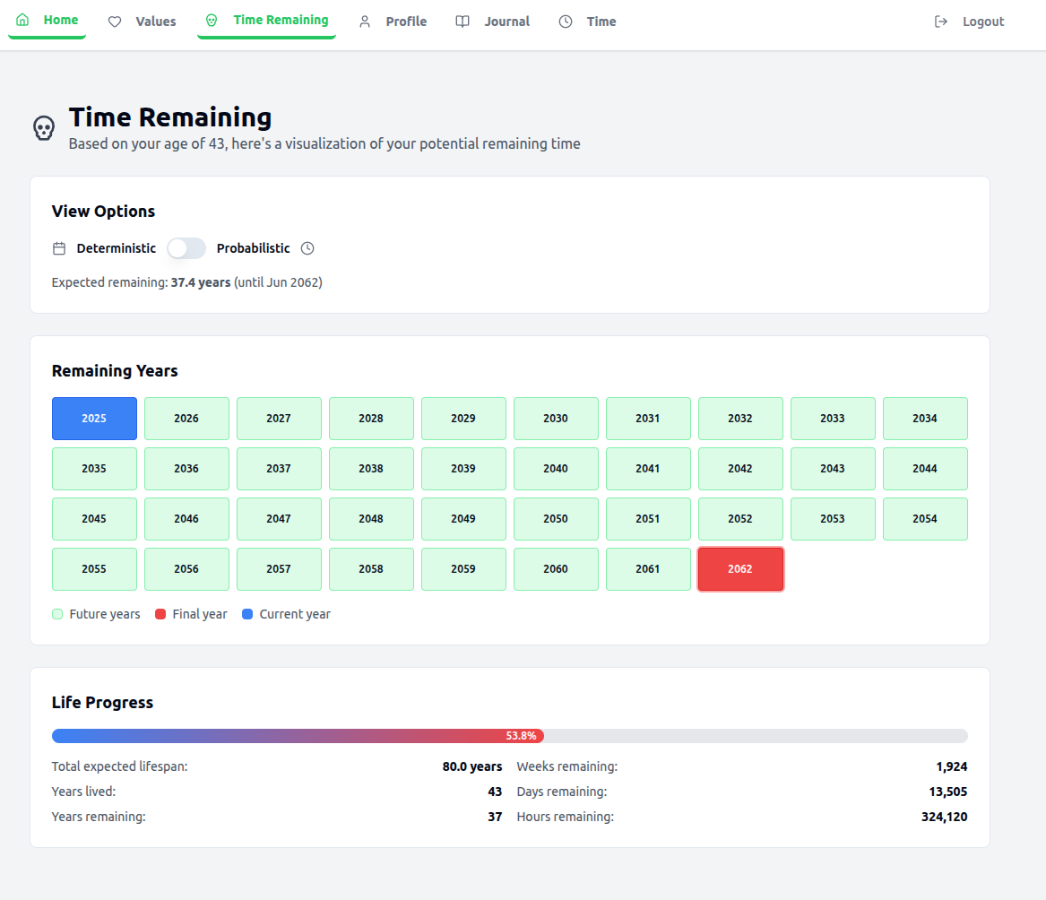Toggle Deterministic/Probabilistic view switch

pos(186,248)
